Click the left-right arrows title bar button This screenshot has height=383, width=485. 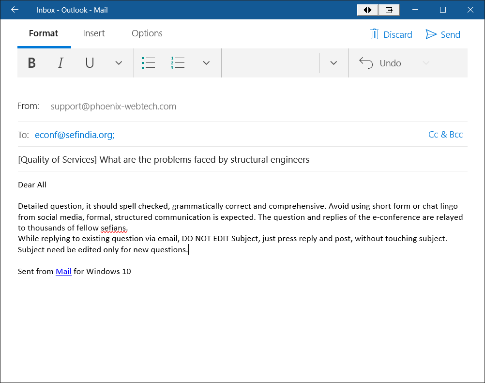367,10
